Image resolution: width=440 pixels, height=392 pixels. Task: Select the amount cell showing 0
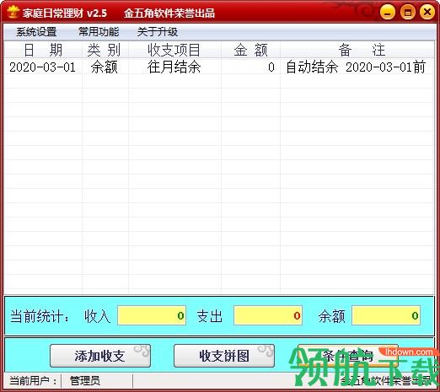click(250, 67)
